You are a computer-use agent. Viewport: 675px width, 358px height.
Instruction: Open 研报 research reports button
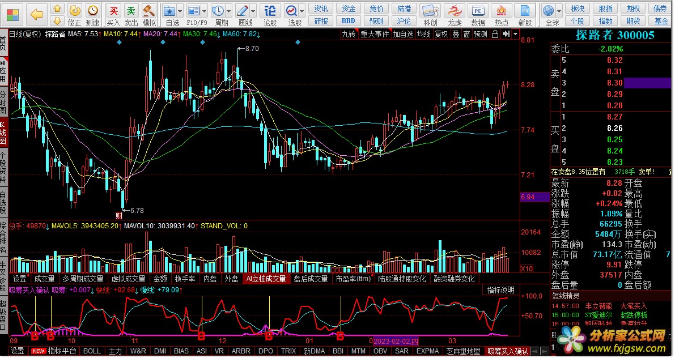(321, 20)
